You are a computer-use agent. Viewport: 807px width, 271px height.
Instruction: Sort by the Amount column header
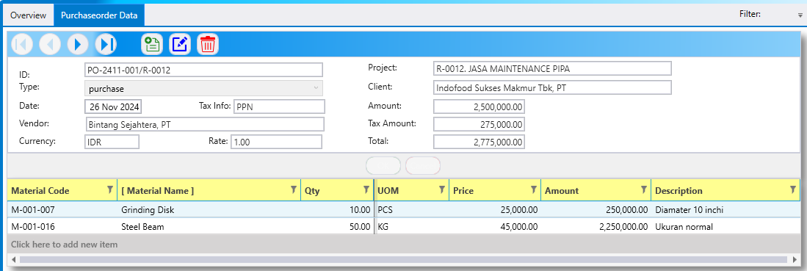pyautogui.click(x=562, y=191)
